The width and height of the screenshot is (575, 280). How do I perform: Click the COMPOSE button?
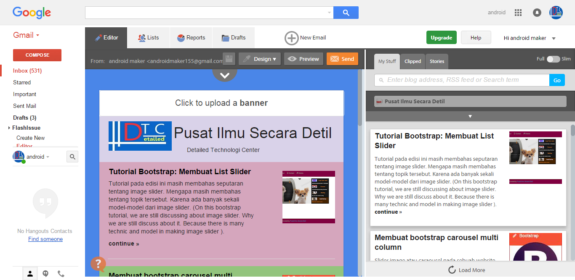point(37,55)
